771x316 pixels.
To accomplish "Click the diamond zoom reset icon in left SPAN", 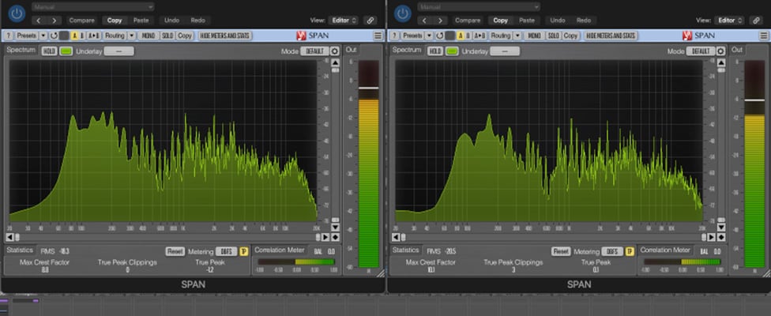I will 336,237.
